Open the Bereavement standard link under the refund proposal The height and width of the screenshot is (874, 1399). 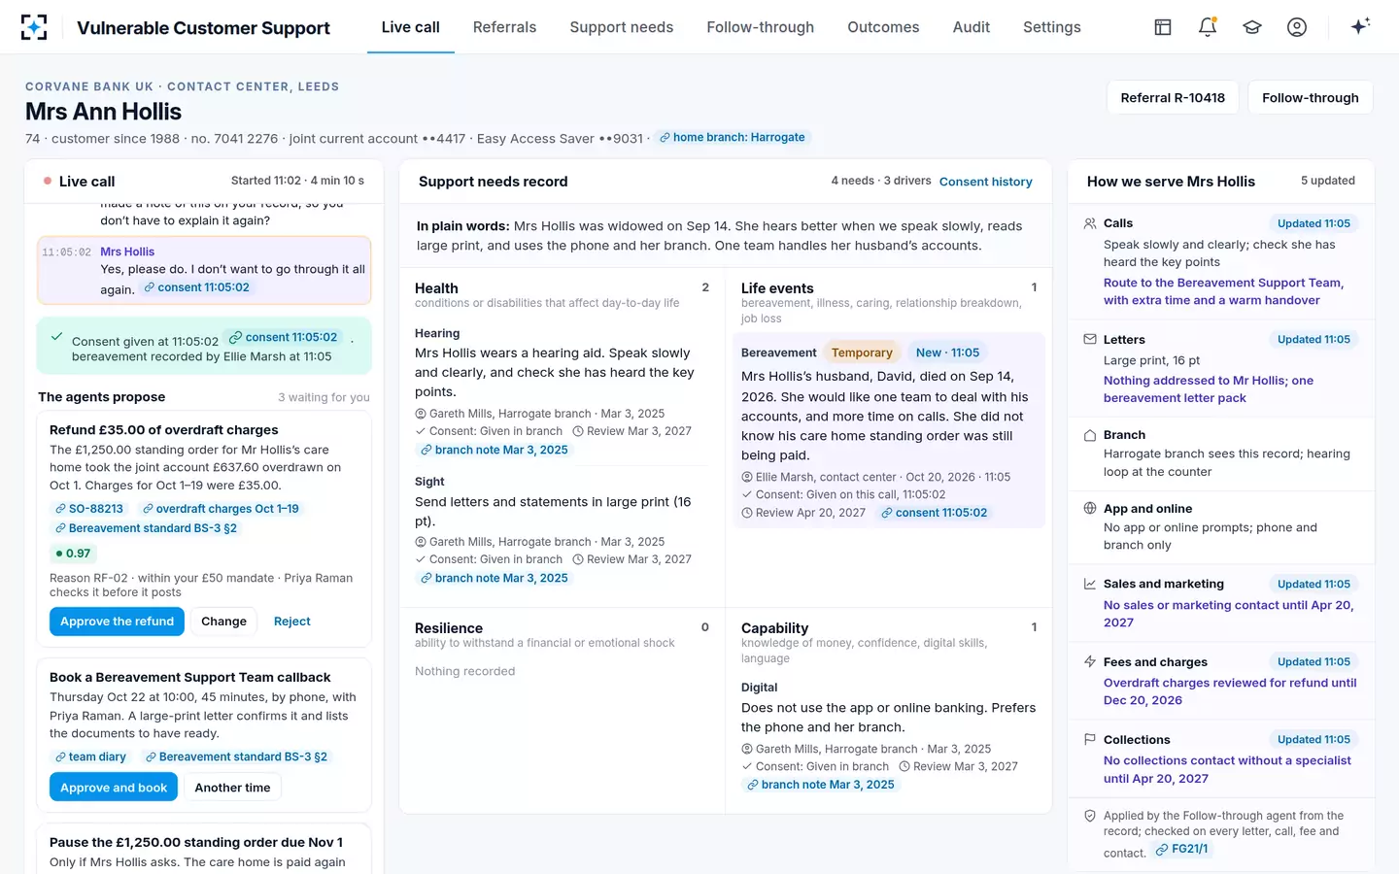point(146,528)
